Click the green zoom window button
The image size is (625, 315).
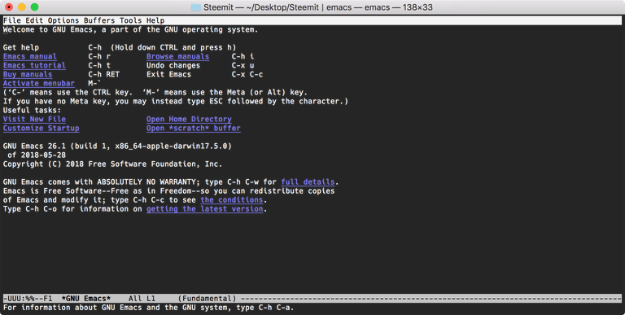[x=35, y=7]
